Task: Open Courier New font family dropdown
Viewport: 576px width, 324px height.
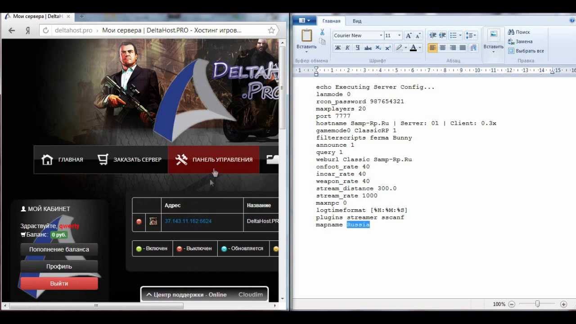Action: [x=381, y=36]
